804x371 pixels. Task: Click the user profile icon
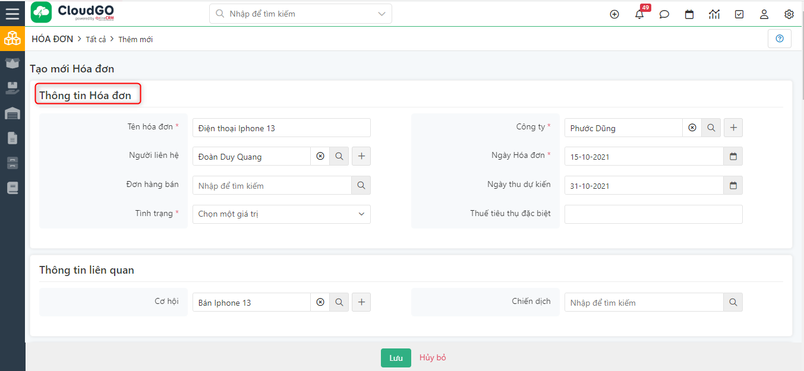(764, 14)
